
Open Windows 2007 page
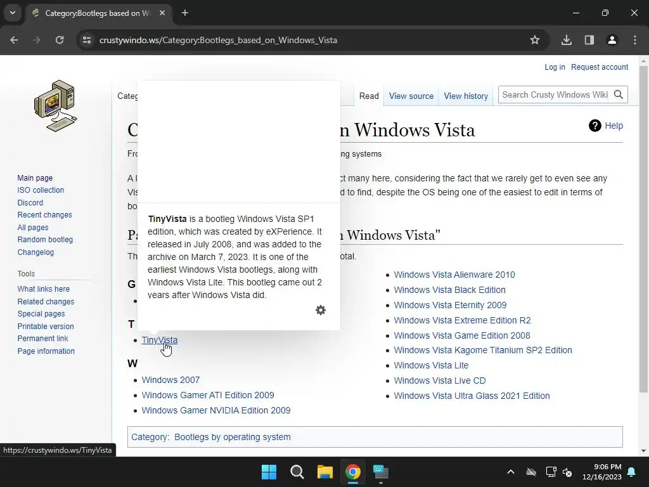(x=170, y=380)
